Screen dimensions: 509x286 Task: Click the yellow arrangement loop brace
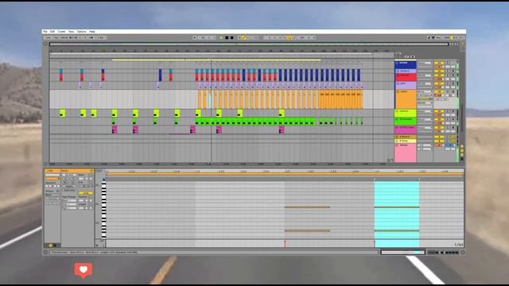[216, 60]
